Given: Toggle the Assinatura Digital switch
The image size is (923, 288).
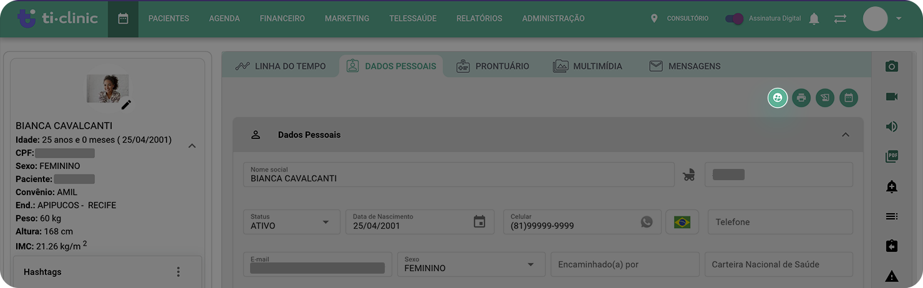Looking at the screenshot, I should click(x=734, y=19).
